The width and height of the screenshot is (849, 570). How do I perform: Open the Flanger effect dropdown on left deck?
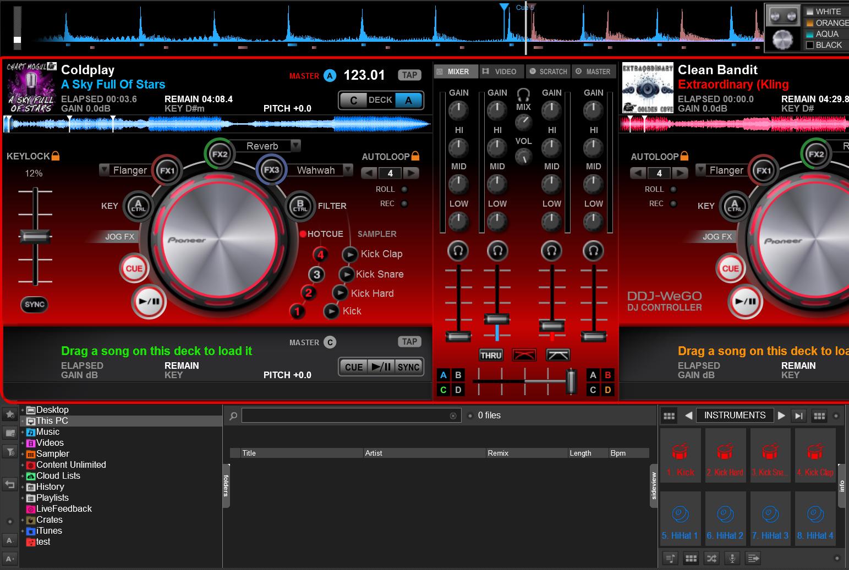(x=104, y=169)
